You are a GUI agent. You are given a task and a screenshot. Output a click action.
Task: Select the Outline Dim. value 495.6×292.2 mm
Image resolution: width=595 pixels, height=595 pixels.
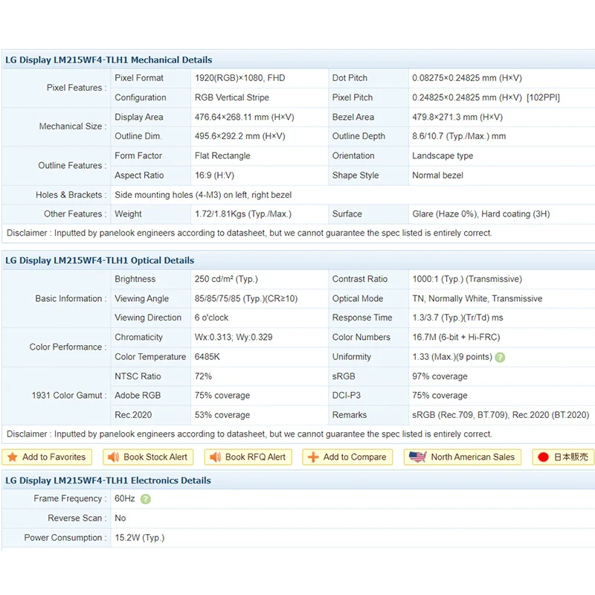click(239, 136)
